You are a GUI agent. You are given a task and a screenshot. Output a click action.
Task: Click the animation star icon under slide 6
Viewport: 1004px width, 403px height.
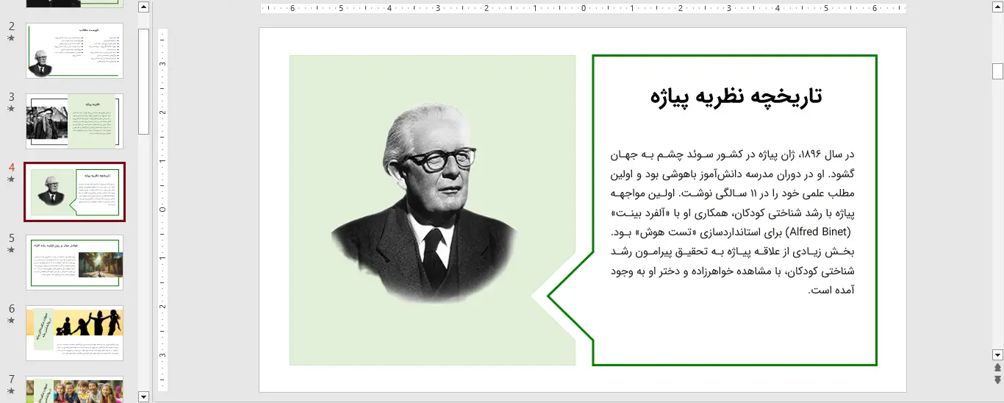[x=11, y=321]
